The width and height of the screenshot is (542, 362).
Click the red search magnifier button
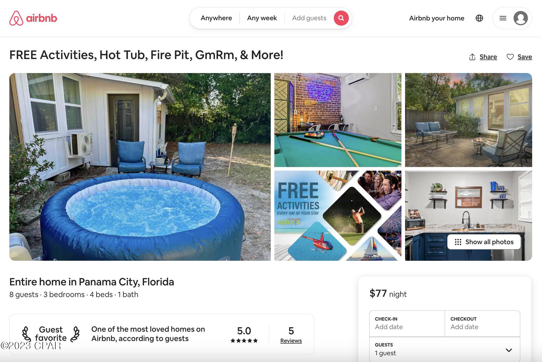341,18
